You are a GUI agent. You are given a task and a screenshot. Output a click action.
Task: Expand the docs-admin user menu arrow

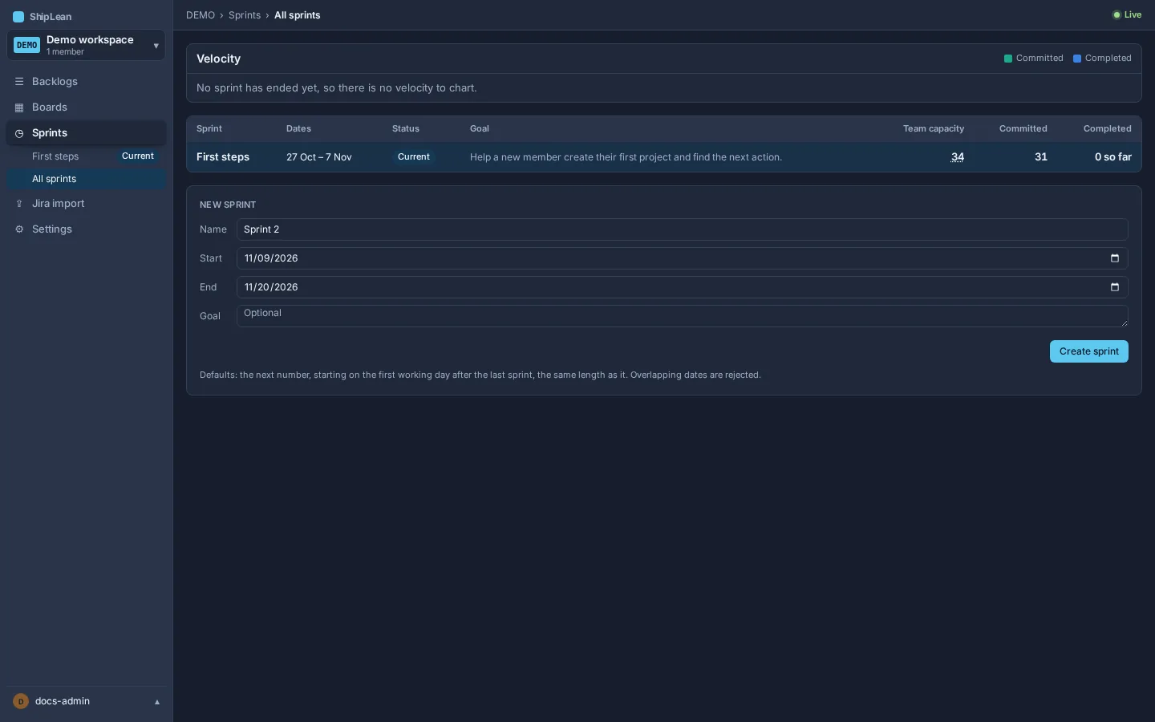[x=157, y=702]
